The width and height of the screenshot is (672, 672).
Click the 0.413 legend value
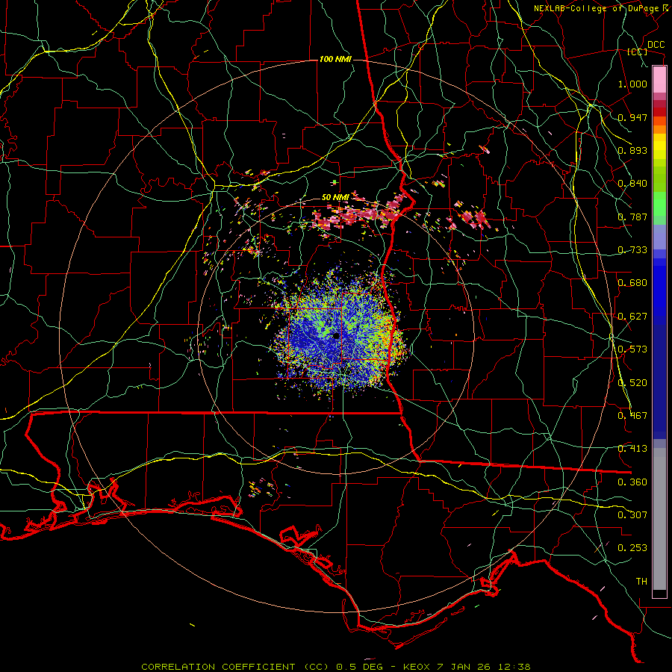pyautogui.click(x=632, y=449)
